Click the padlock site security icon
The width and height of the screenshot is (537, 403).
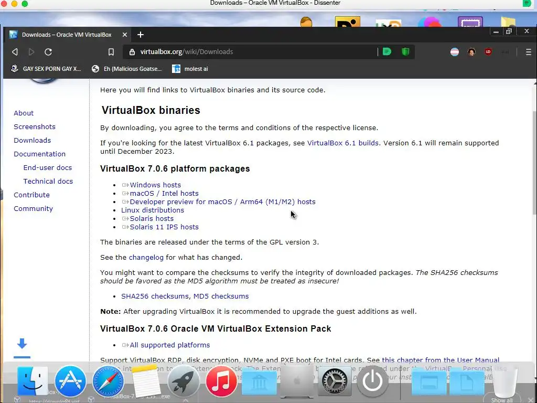132,52
